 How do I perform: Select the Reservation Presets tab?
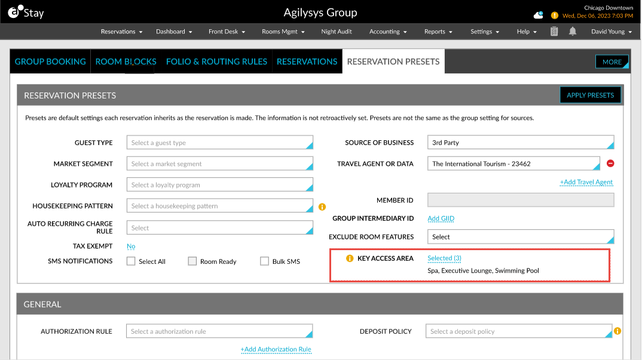coord(393,61)
